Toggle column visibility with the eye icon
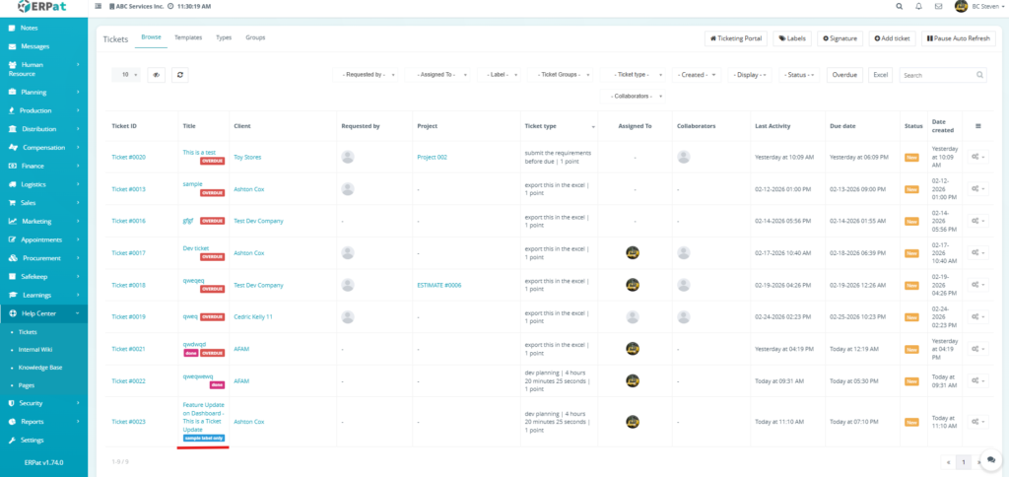The image size is (1009, 477). tap(156, 75)
